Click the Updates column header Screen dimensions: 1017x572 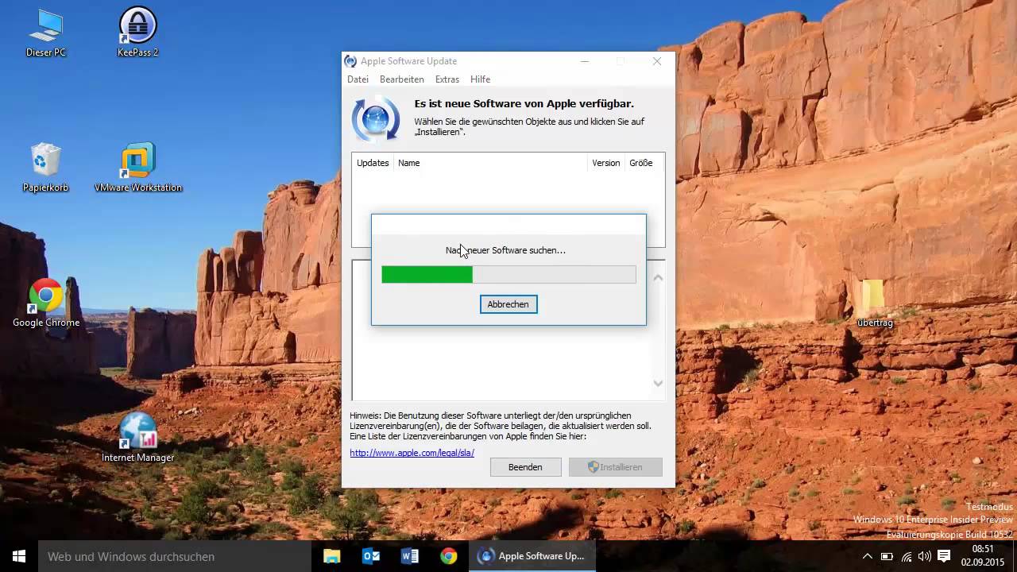point(373,163)
